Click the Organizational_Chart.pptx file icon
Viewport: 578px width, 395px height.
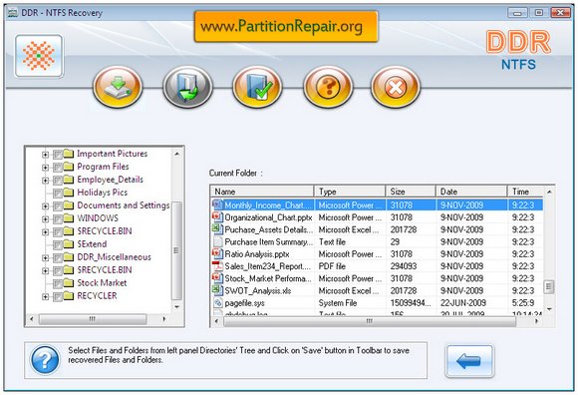(218, 216)
